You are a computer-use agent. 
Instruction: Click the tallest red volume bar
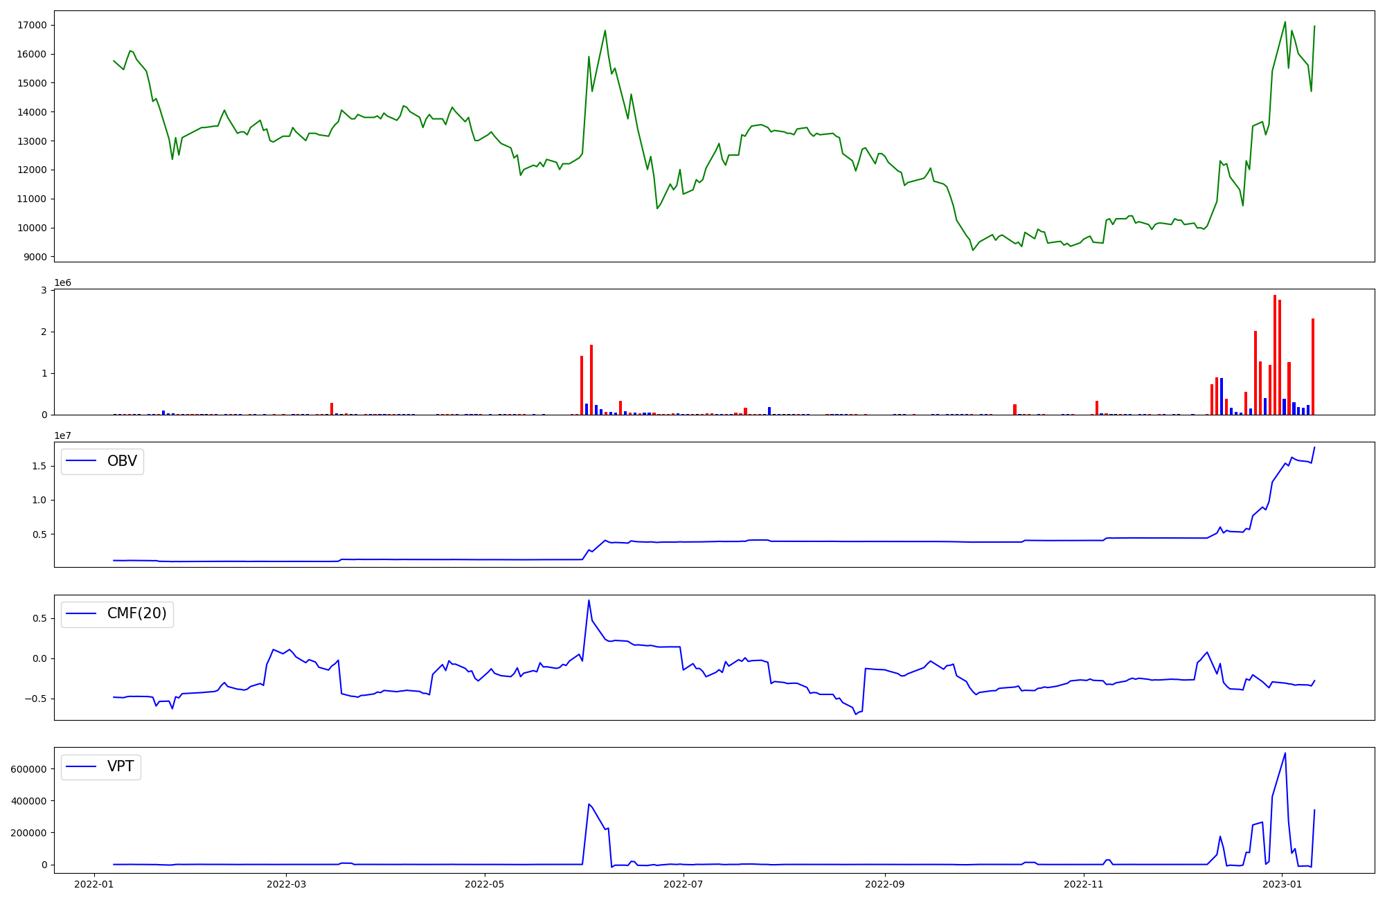point(1274,354)
